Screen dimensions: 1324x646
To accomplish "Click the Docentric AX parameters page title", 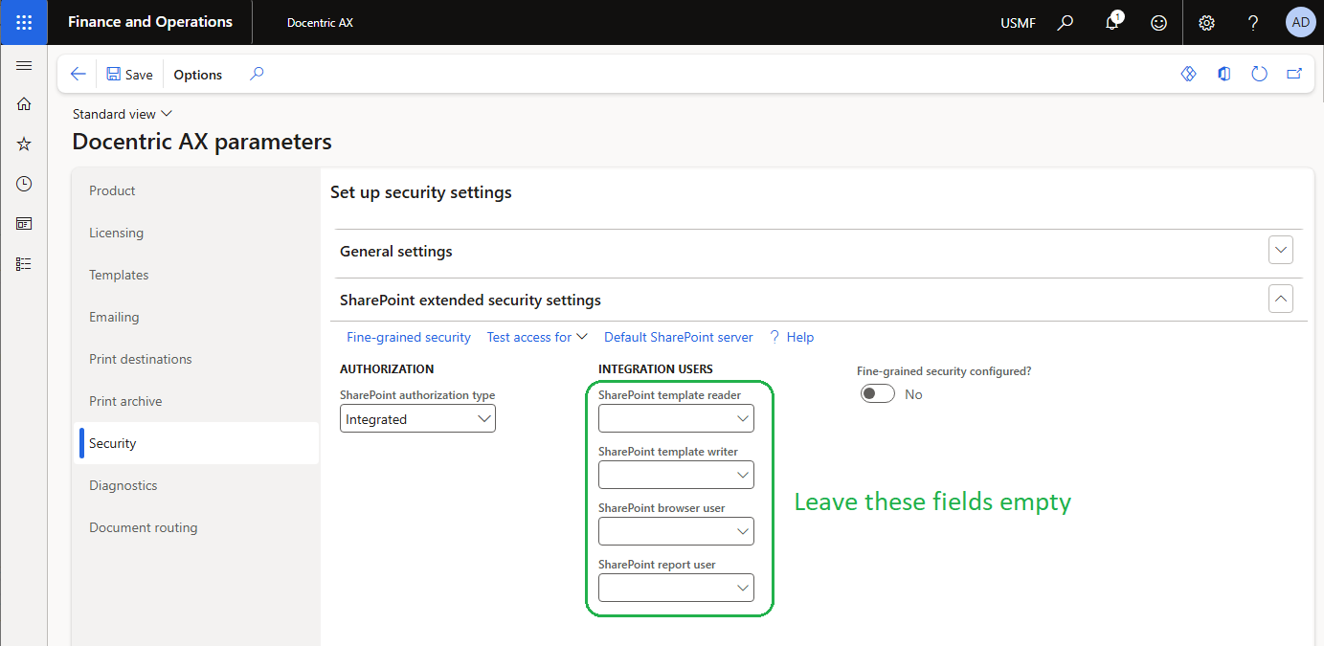I will click(202, 142).
